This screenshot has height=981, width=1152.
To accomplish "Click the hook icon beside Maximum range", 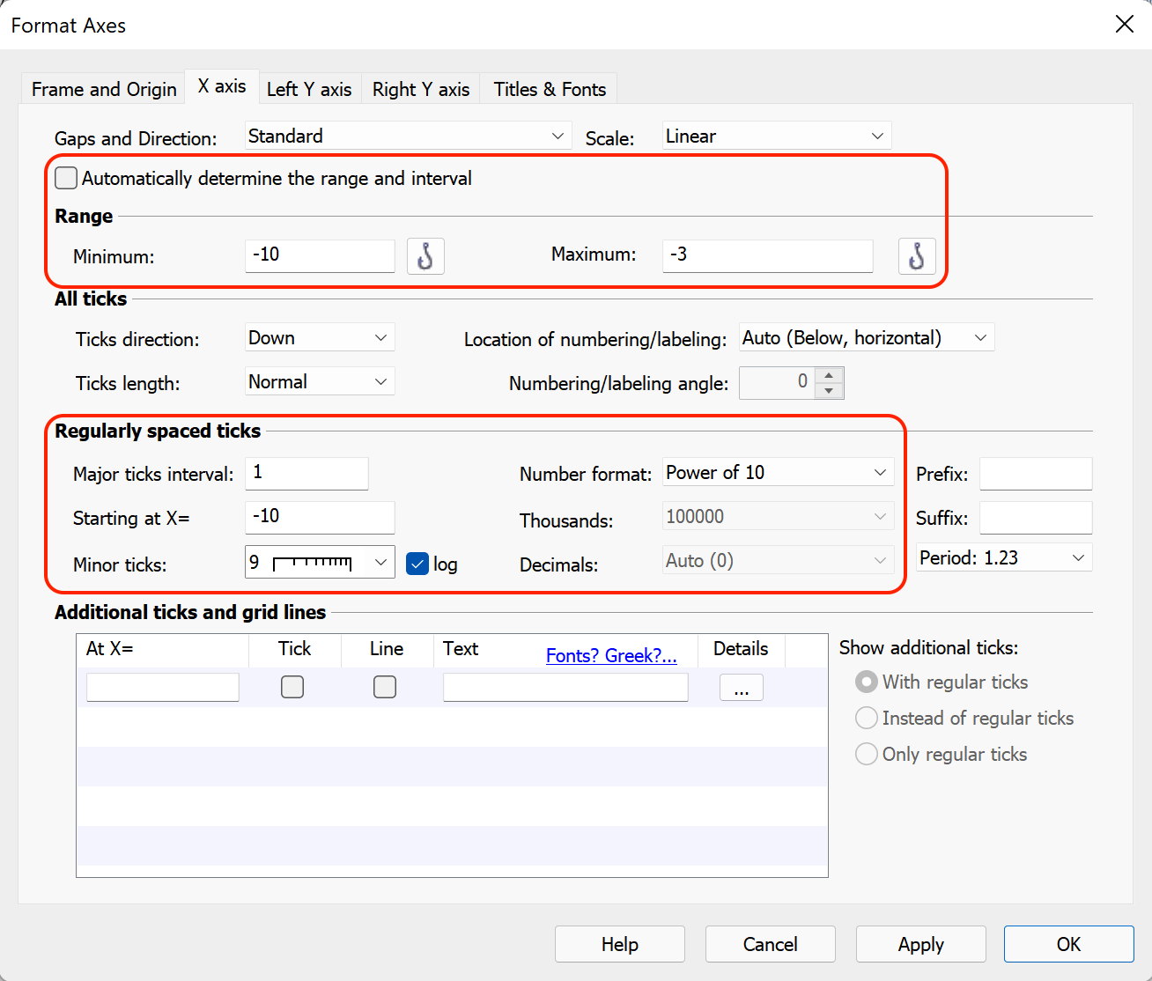I will click(917, 256).
